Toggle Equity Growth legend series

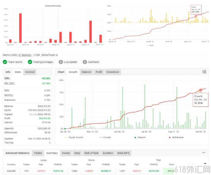coord(74,137)
